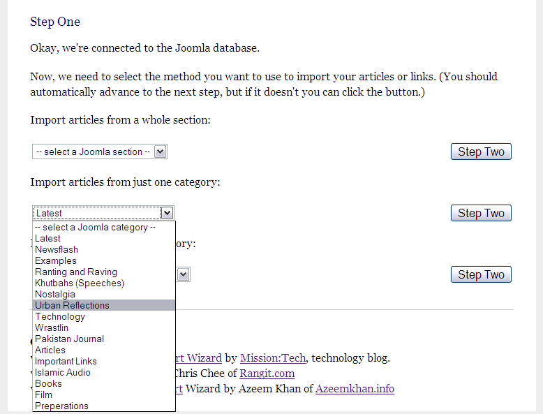Viewport: 543px width, 414px height.
Task: Pick the Important Links category
Action: 66,361
